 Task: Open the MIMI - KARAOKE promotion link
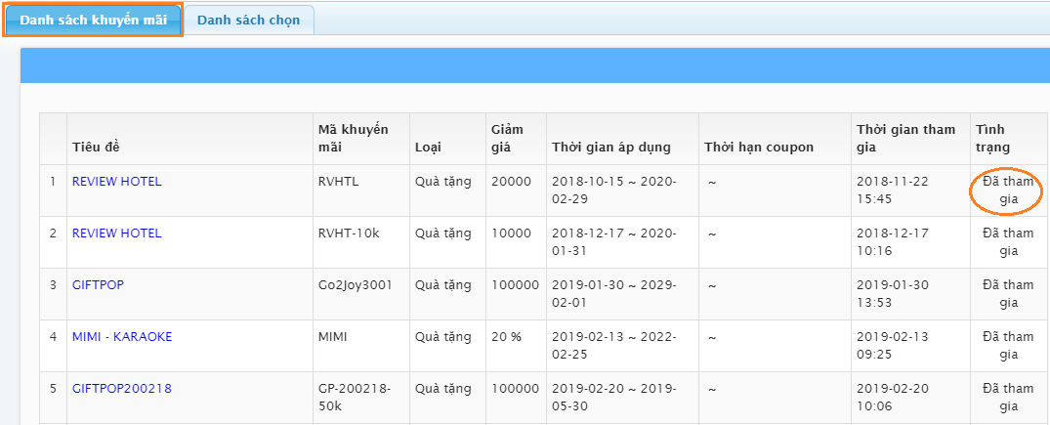coord(122,336)
